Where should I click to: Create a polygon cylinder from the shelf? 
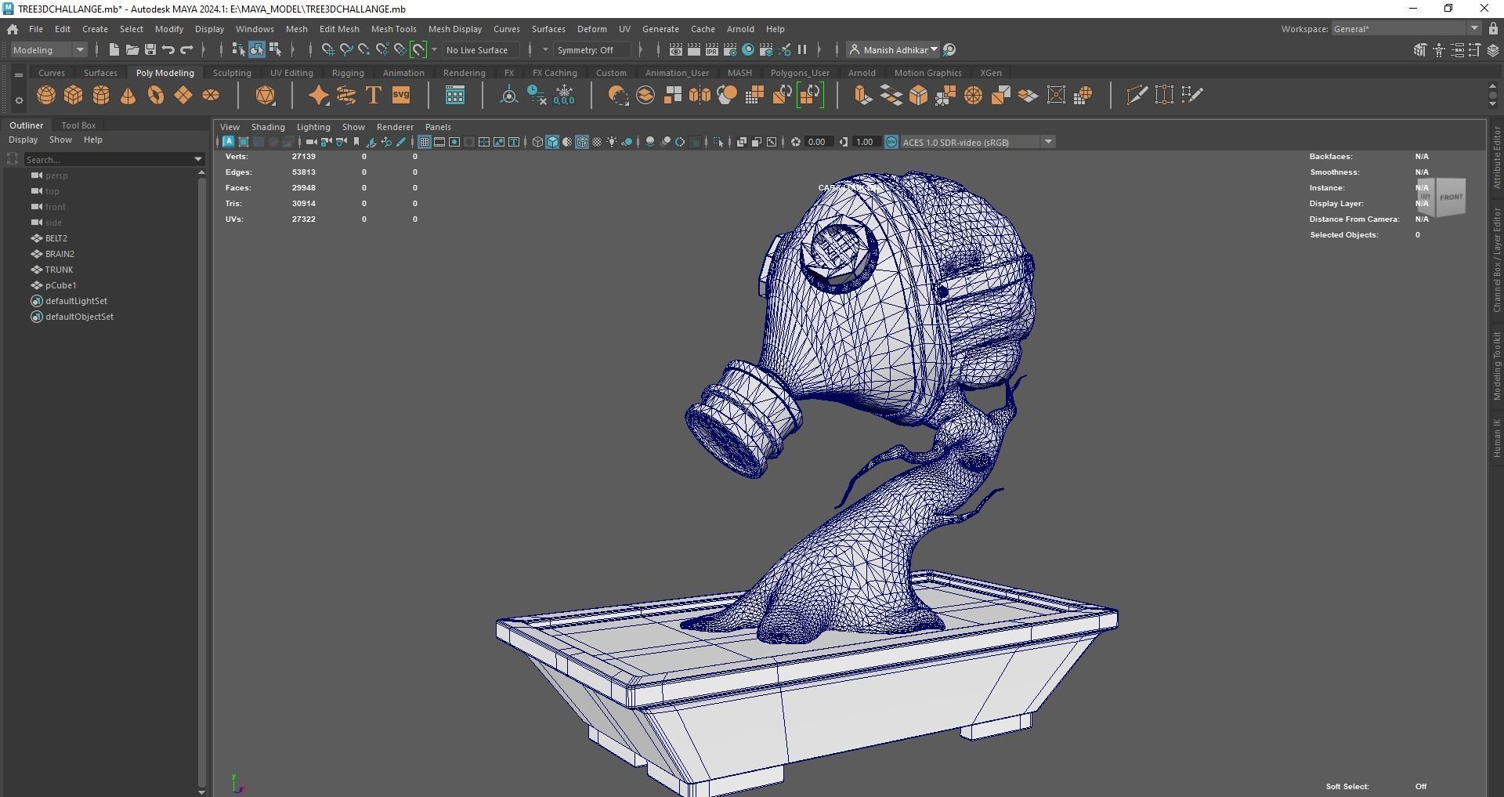(101, 96)
